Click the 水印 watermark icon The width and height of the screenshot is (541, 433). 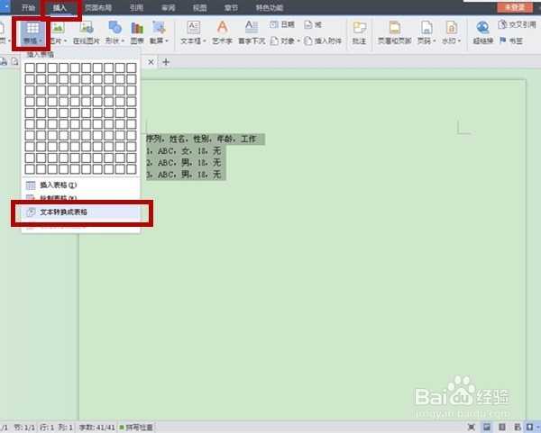tap(452, 28)
